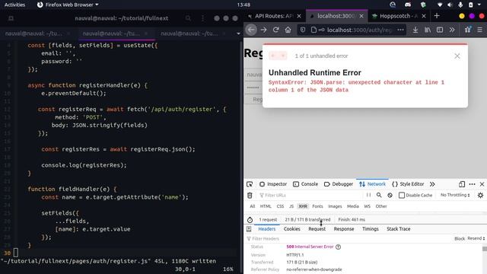Open the Stack Trace details tab
Image resolution: width=487 pixels, height=274 pixels.
(399, 229)
